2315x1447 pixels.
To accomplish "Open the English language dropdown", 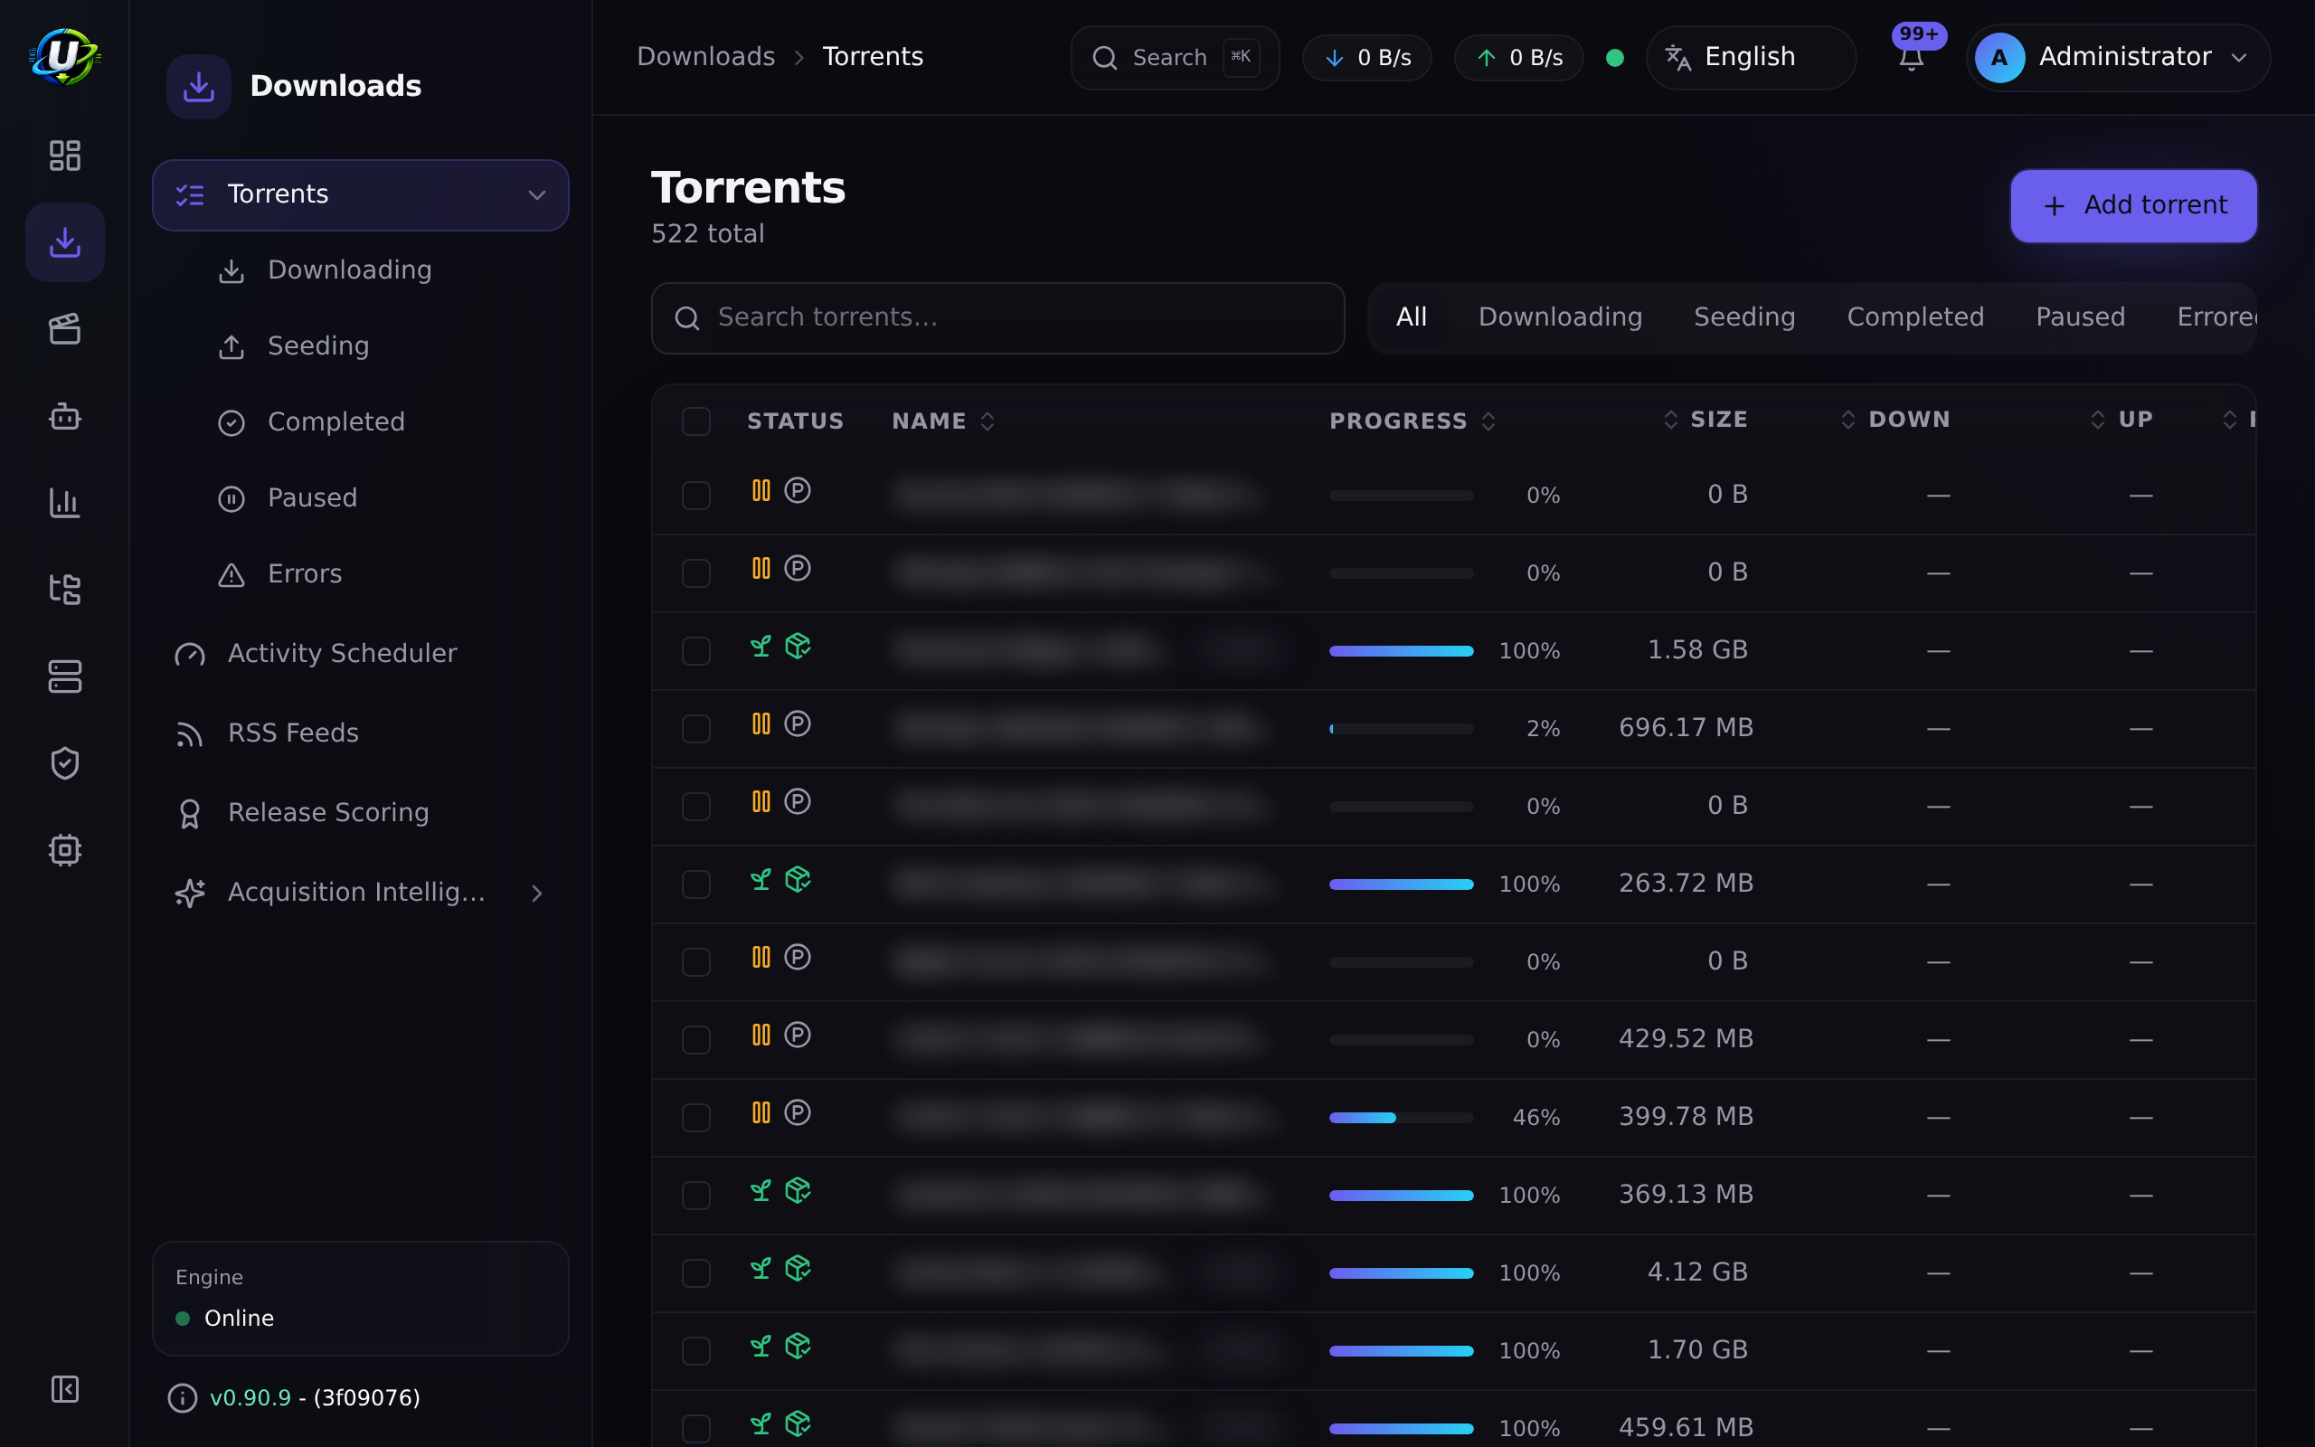I will [x=1751, y=57].
